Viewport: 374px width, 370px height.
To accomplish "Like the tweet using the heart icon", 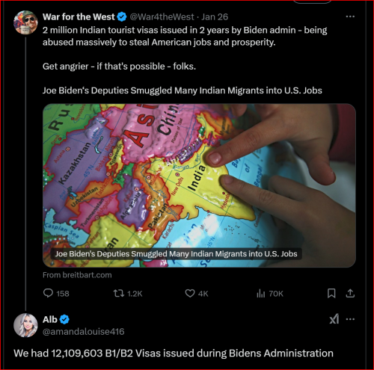I will tap(190, 293).
